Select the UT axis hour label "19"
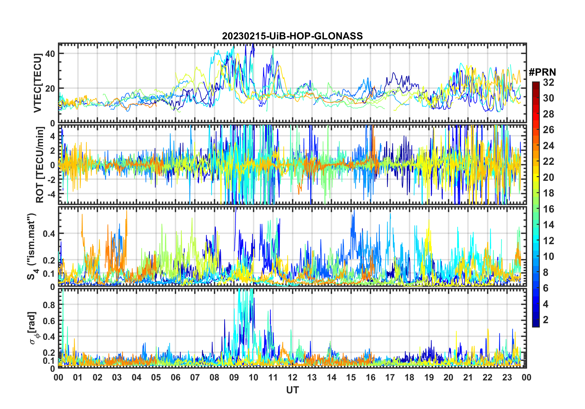This screenshot has height=409, width=585. pos(429,378)
